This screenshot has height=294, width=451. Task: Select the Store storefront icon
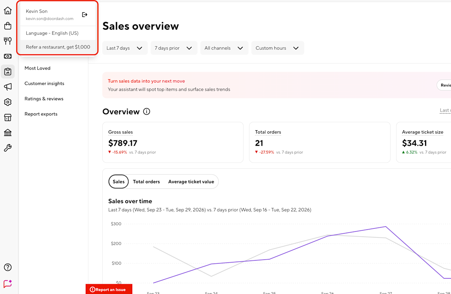pos(8,118)
